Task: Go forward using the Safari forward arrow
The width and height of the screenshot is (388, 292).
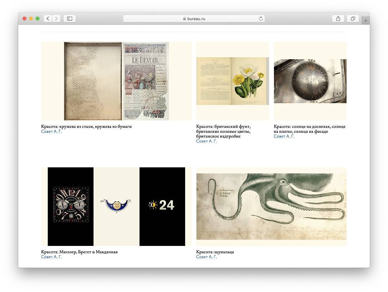Action: pos(56,19)
